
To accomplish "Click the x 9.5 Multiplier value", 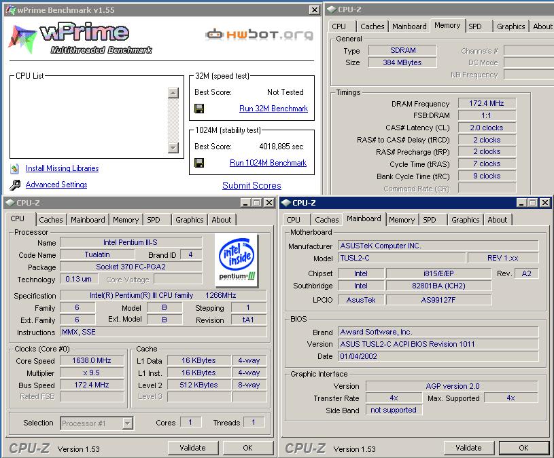I will click(92, 373).
